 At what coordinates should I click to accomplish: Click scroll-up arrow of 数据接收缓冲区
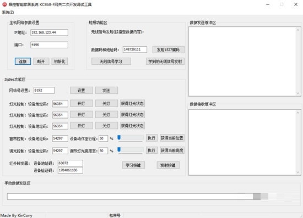click(x=298, y=113)
